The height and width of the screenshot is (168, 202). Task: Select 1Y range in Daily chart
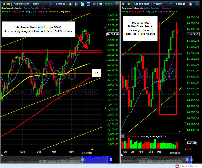click(44, 162)
